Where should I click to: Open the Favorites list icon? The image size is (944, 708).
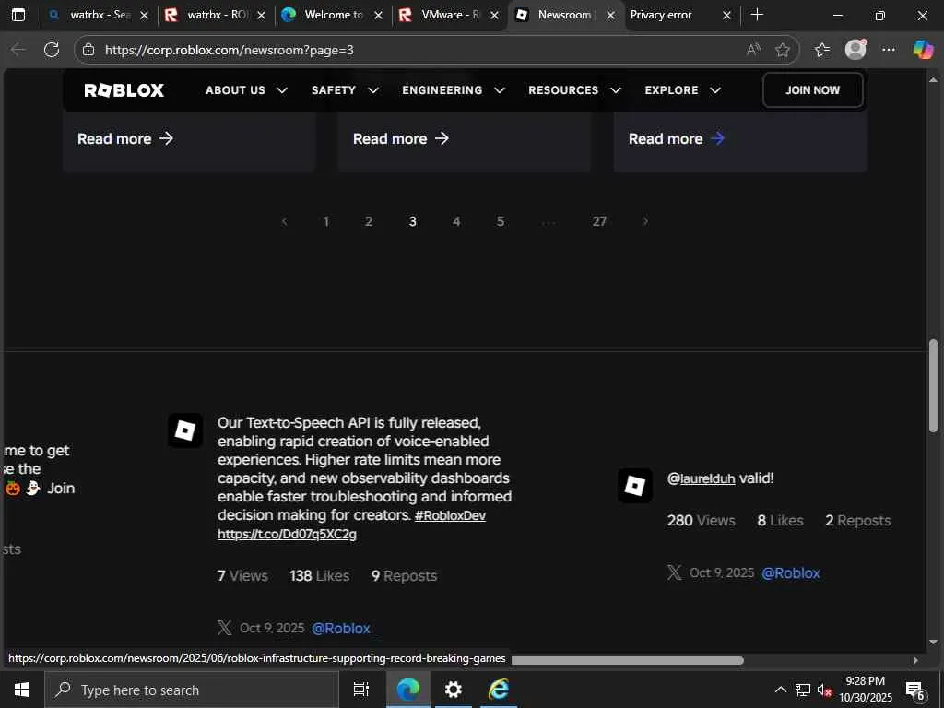tap(822, 50)
